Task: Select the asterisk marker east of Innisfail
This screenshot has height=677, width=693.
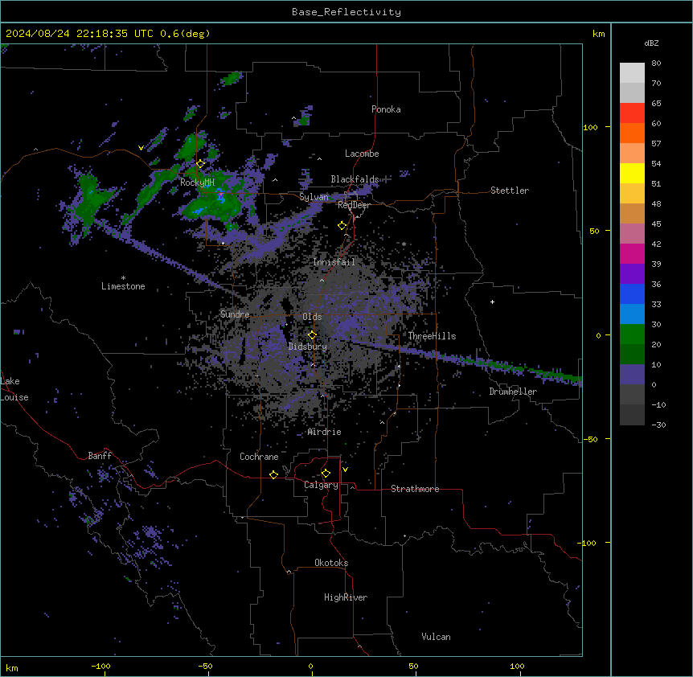Action: (x=404, y=244)
